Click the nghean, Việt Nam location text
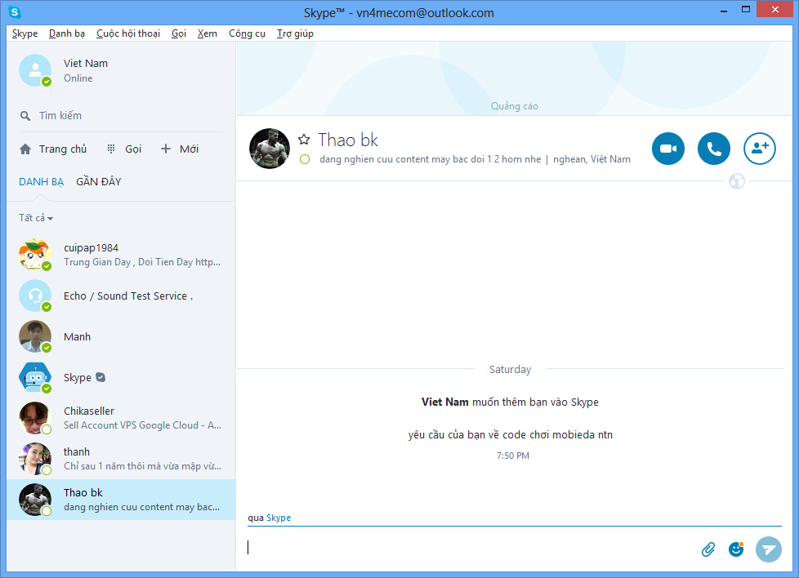Screen dimensions: 799x578 tap(591, 159)
